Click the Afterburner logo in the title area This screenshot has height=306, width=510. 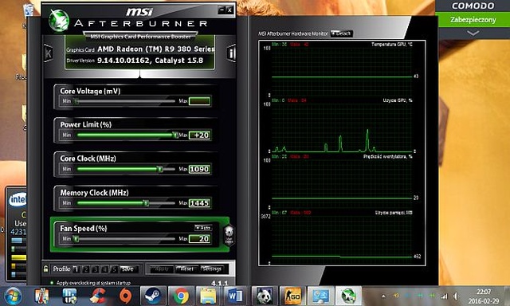pyautogui.click(x=59, y=20)
